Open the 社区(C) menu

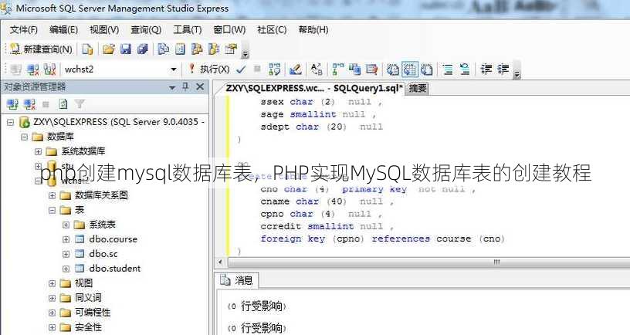[x=272, y=30]
